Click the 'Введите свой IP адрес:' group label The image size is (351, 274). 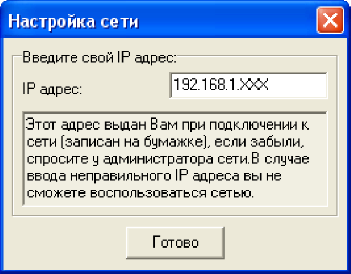99,57
